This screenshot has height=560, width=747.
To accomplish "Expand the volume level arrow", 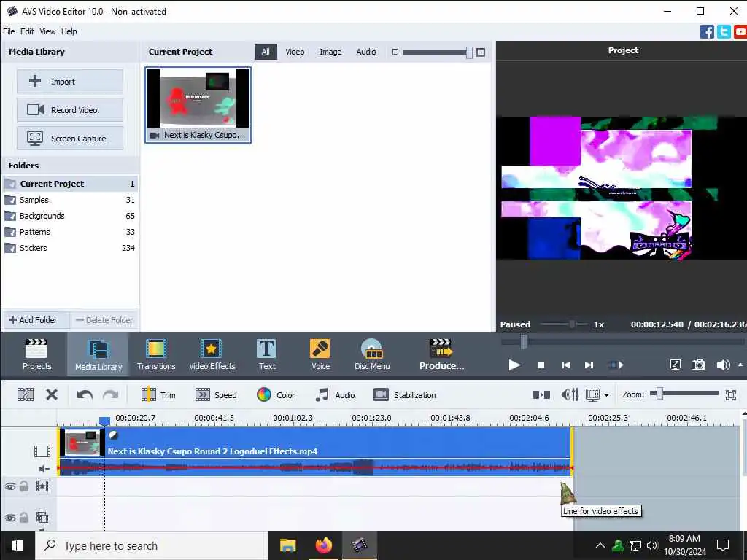I will click(740, 365).
